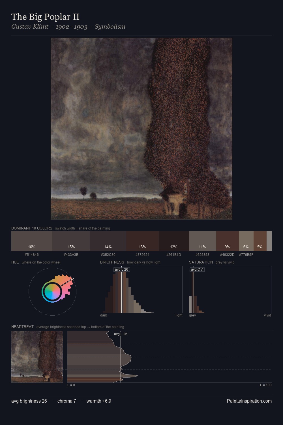
Task: Click the heartbeat brightness scan graph
Action: click(x=170, y=357)
